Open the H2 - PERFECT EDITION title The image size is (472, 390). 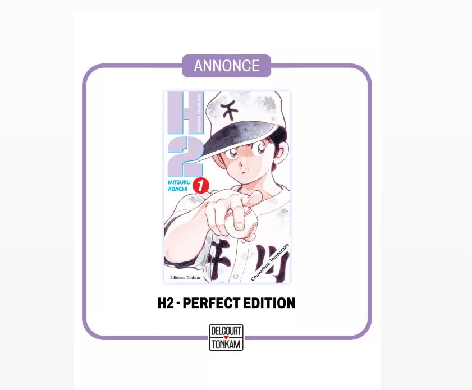226,303
